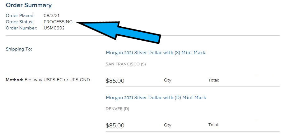Select the order number USM0992
This screenshot has width=290, height=137.
pyautogui.click(x=54, y=28)
